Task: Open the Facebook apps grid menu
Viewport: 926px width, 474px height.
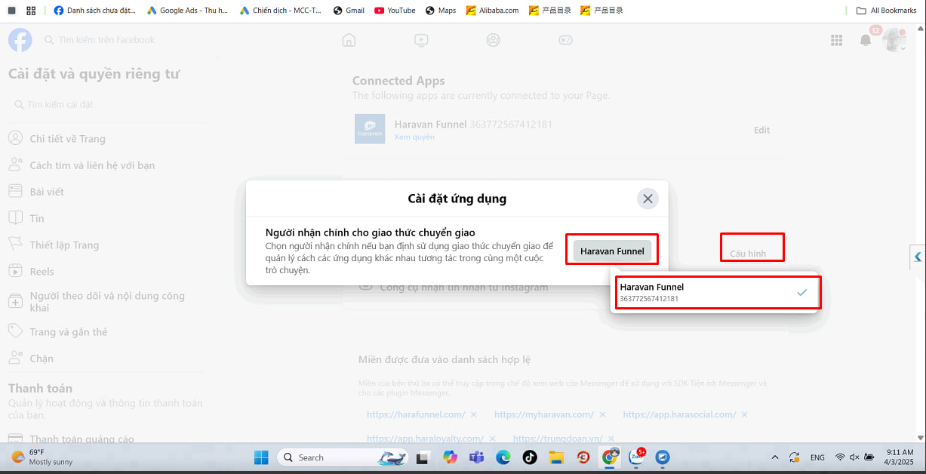Action: [836, 40]
